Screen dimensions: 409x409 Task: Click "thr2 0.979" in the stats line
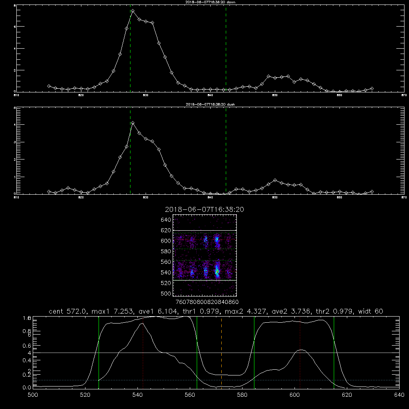coord(335,311)
